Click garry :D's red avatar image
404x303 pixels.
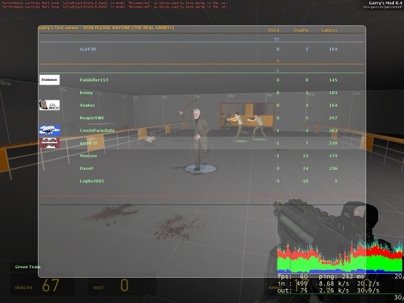pos(49,143)
